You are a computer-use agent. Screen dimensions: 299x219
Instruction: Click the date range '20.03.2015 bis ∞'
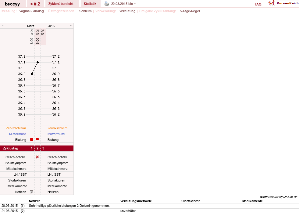[x=123, y=4]
